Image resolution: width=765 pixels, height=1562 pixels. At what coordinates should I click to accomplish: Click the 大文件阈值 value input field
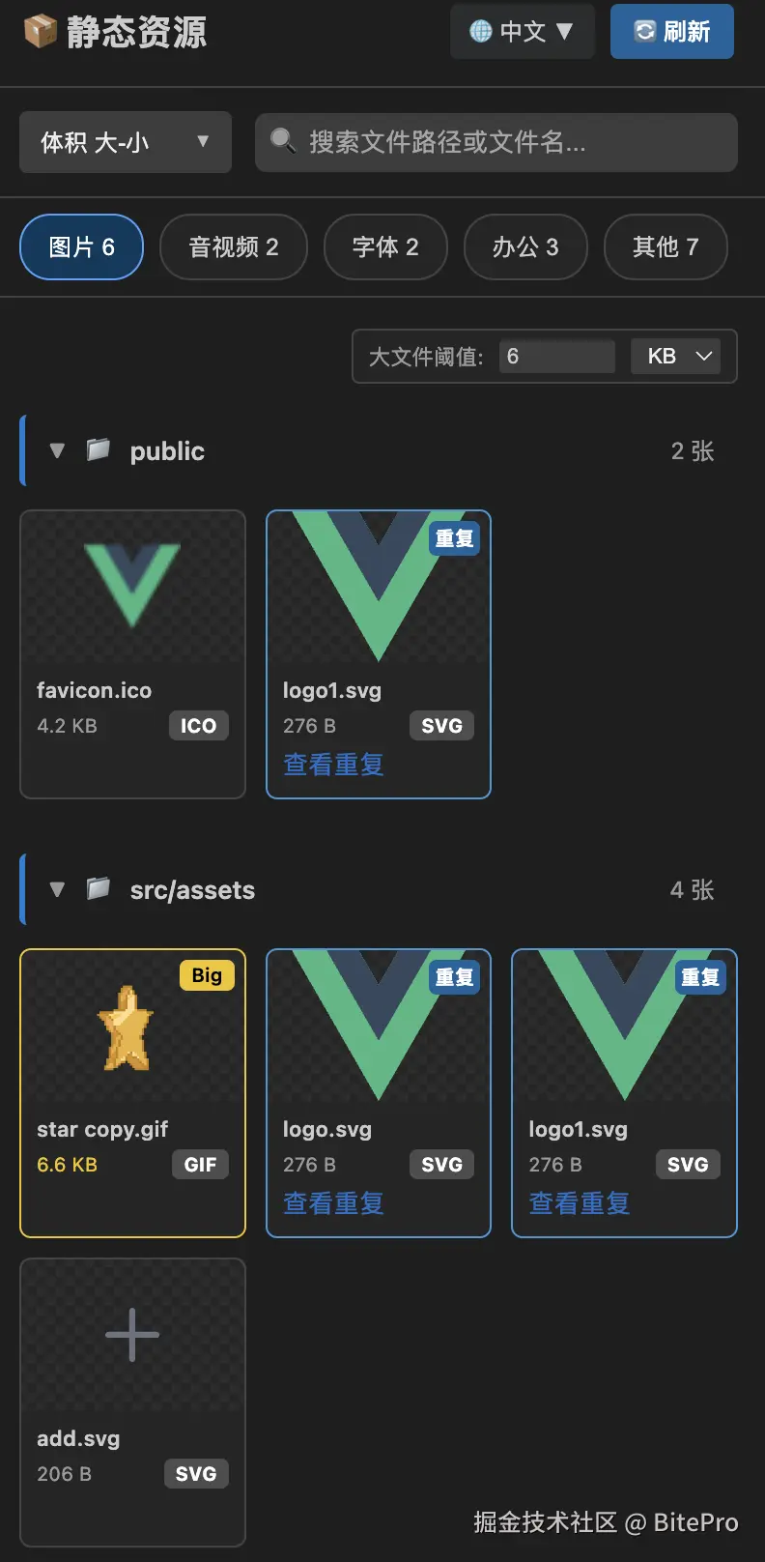[x=557, y=357]
